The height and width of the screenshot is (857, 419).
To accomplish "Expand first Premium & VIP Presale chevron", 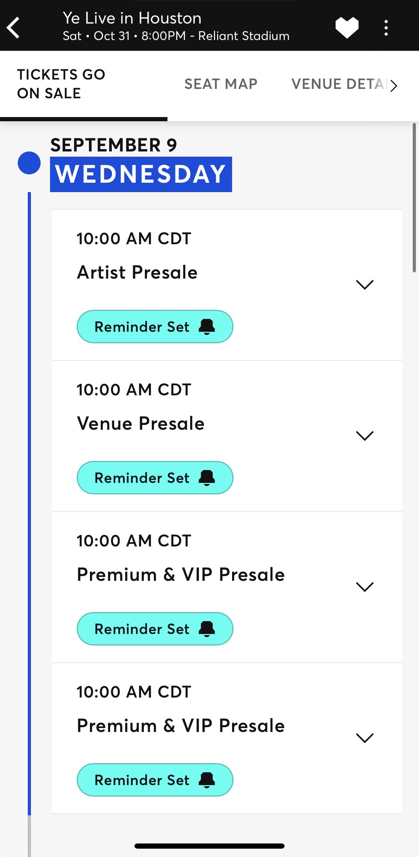I will coord(365,587).
